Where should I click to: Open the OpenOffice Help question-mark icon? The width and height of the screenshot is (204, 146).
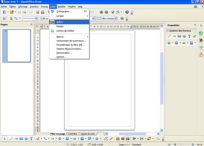[x=127, y=12]
